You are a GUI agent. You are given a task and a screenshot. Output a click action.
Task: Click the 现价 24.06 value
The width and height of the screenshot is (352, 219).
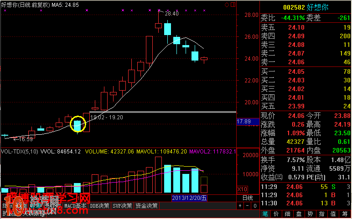(x=296, y=116)
